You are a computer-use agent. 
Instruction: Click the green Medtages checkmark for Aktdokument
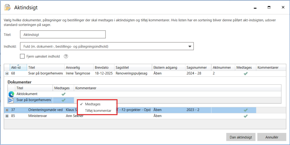[x=63, y=94]
